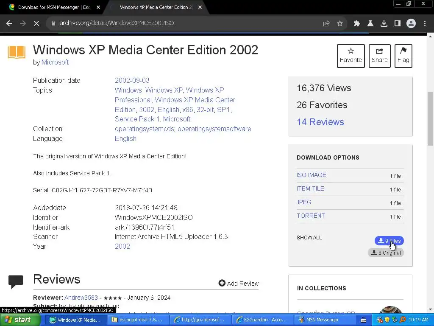Toggle the browser side panel icon
Viewport: 434px width, 326px height.
point(398,24)
